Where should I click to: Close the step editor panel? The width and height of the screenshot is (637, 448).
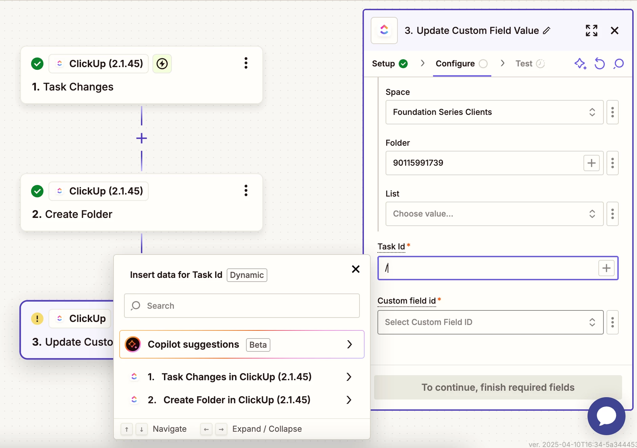[615, 30]
